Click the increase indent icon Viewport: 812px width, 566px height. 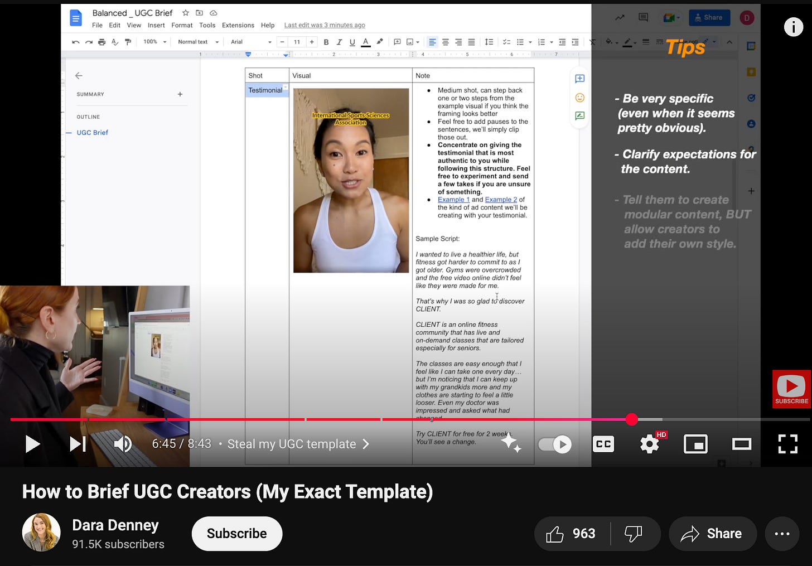pyautogui.click(x=575, y=42)
